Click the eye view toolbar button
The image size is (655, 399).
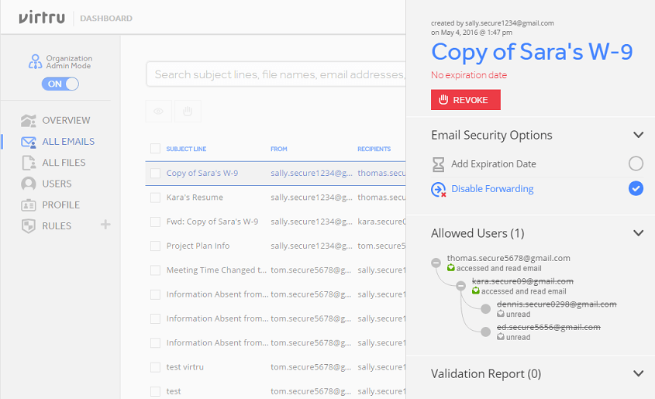pos(158,111)
